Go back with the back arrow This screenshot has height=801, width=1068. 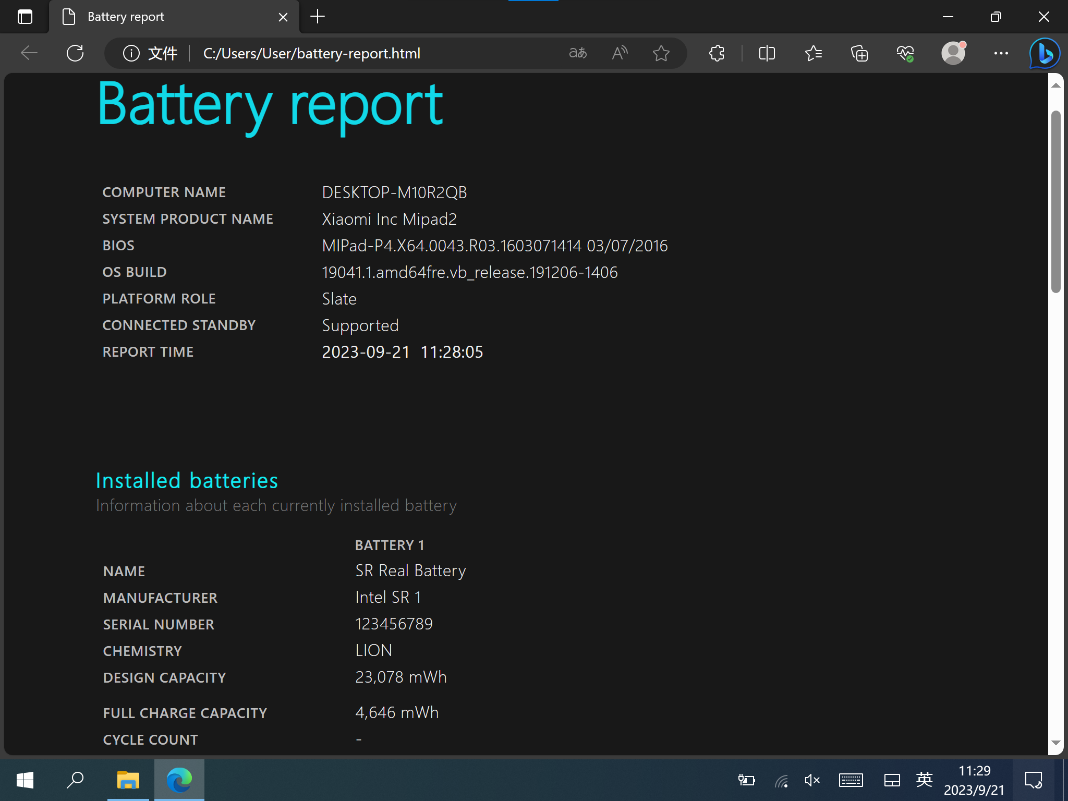click(x=29, y=53)
